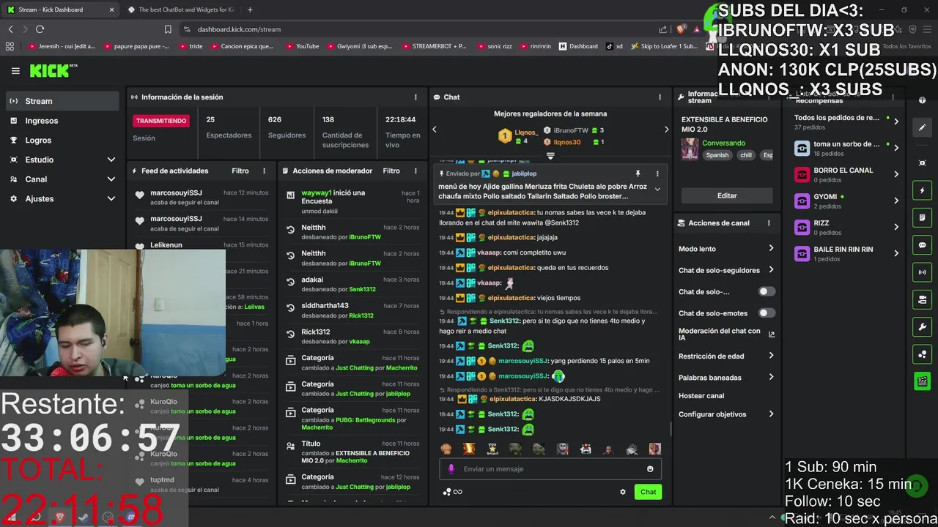
Task: Open GYOMI reward requests
Action: click(x=846, y=201)
